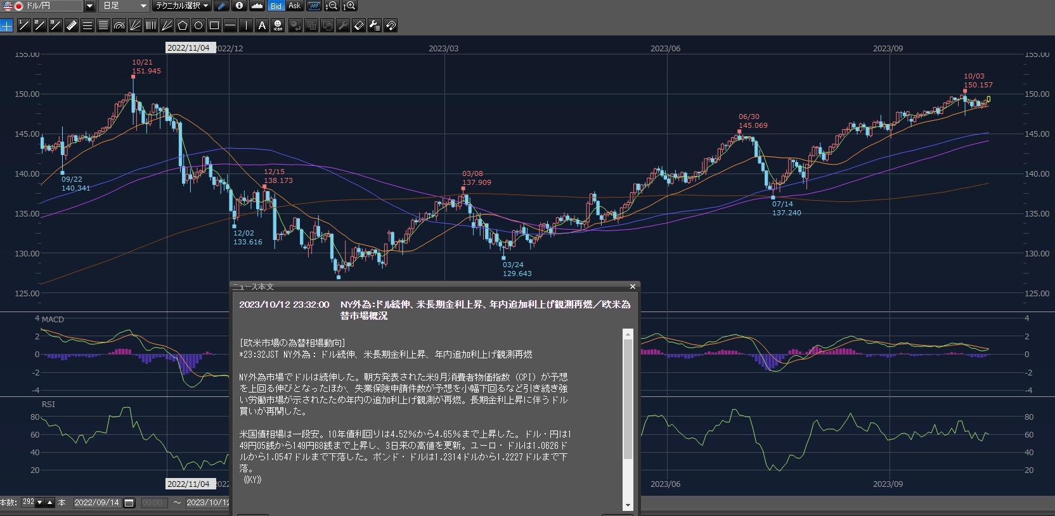Select the ruler measurement tool
This screenshot has height=516, width=1055.
[x=72, y=25]
